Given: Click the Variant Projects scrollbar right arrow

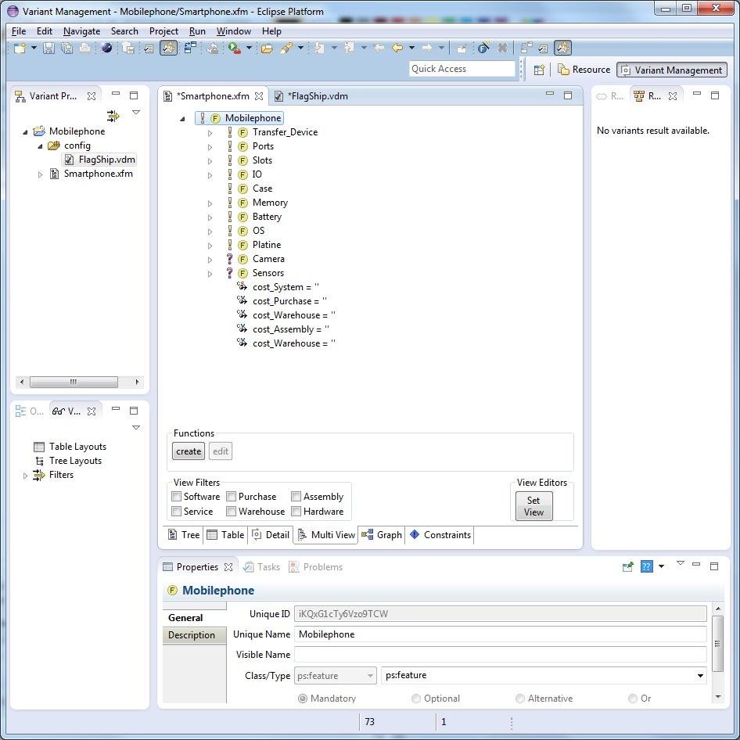Looking at the screenshot, I should click(x=138, y=382).
